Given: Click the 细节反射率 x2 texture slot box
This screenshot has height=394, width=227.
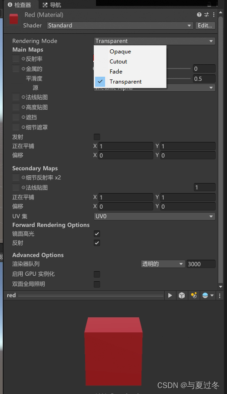Looking at the screenshot, I should 16,178.
